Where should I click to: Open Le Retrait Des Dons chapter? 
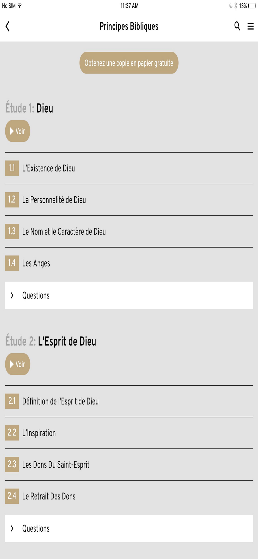[129, 496]
